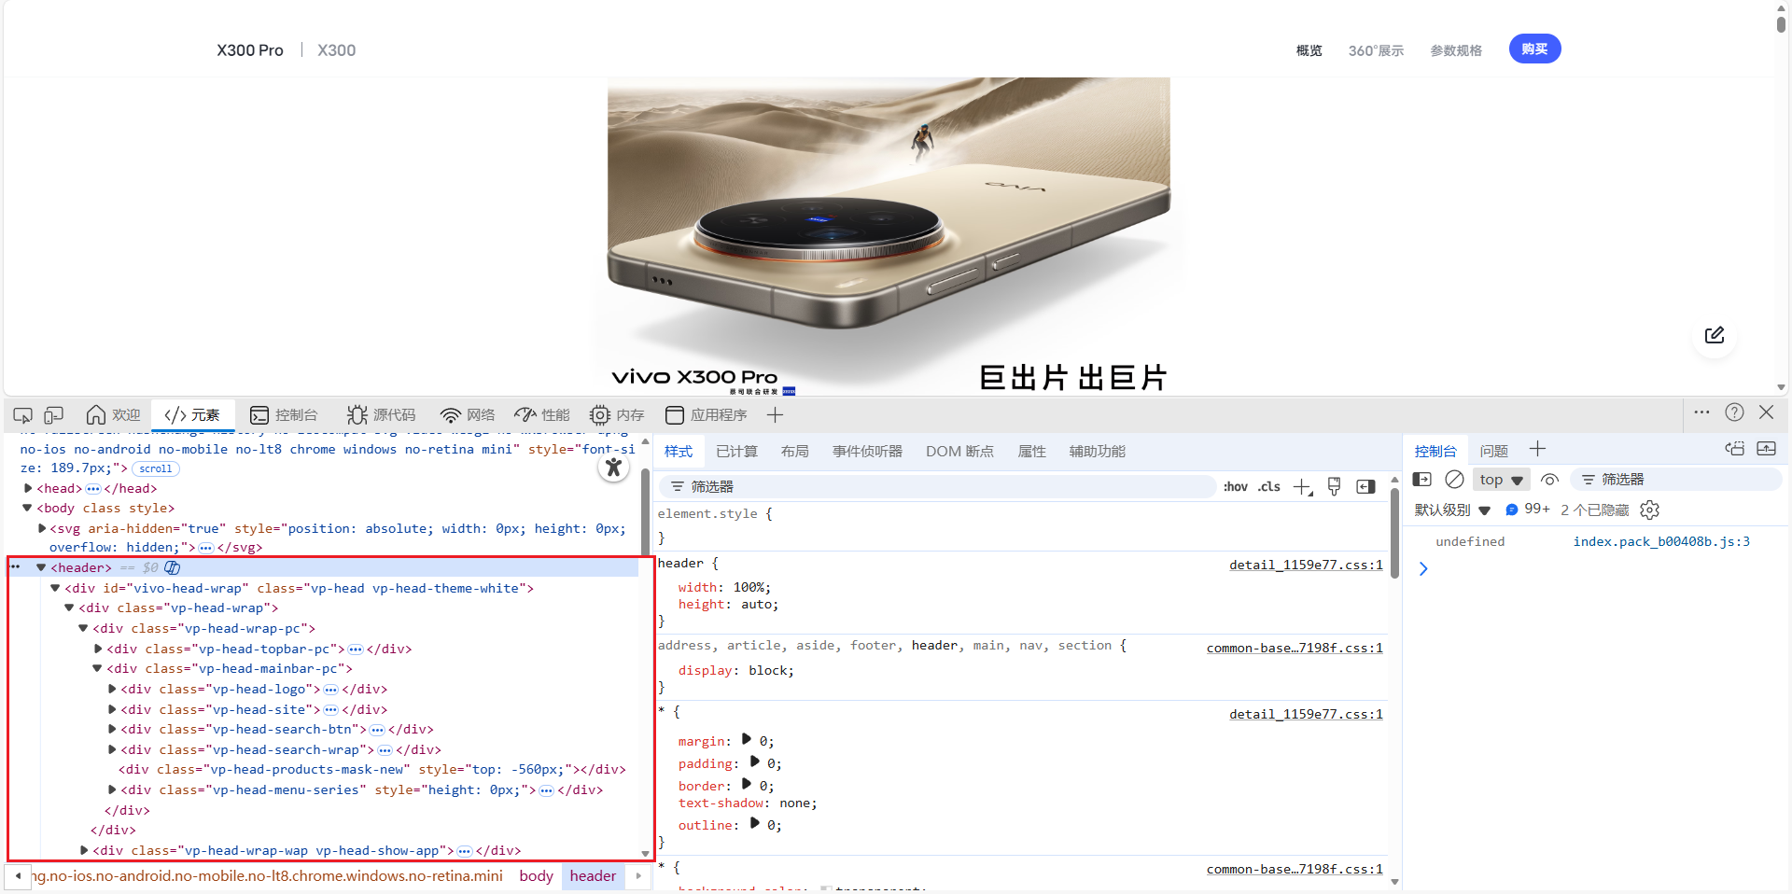The width and height of the screenshot is (1792, 894).
Task: Open common-base…7198f.css:1 link beside section rule
Action: click(1295, 648)
